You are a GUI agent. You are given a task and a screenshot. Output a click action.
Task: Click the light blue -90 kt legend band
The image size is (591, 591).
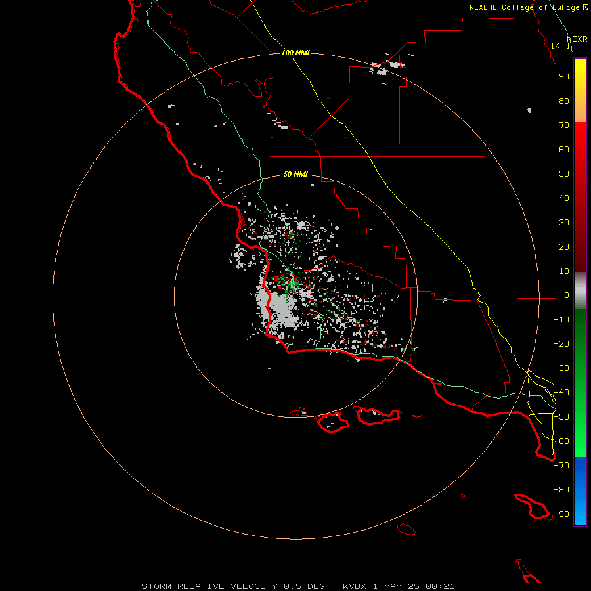pos(580,514)
